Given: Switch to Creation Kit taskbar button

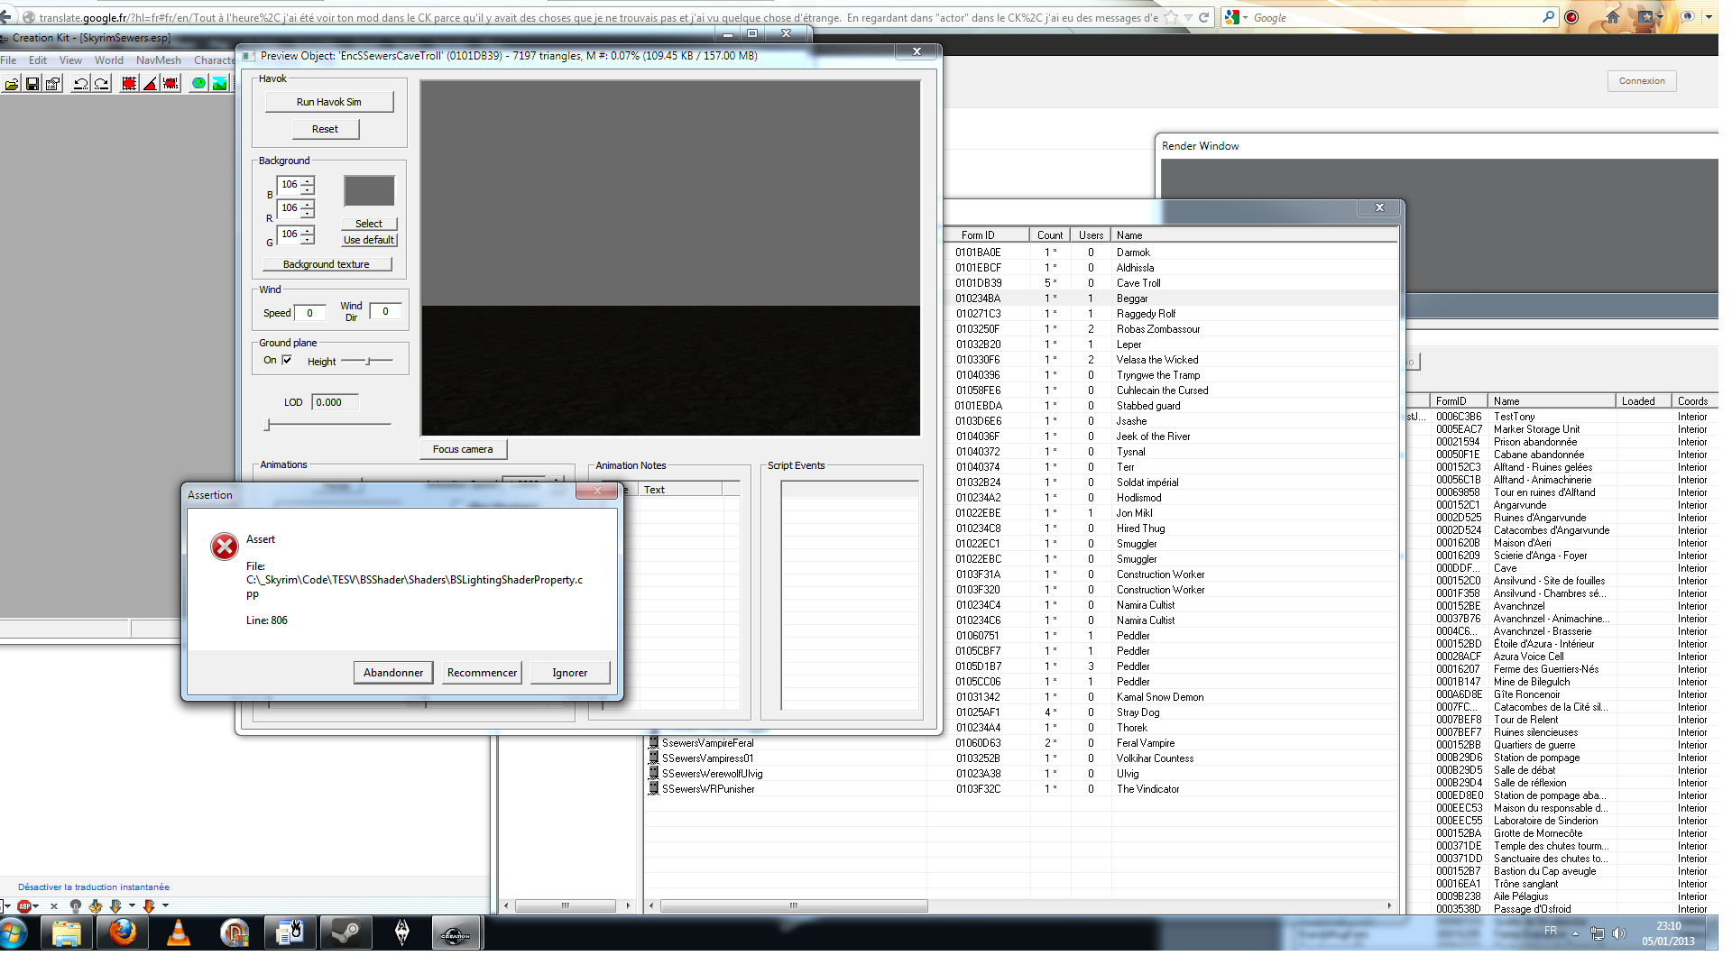Looking at the screenshot, I should [x=456, y=933].
